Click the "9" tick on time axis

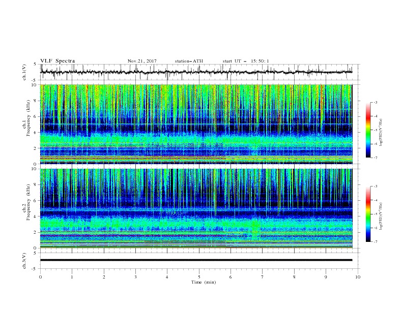tap(326, 277)
